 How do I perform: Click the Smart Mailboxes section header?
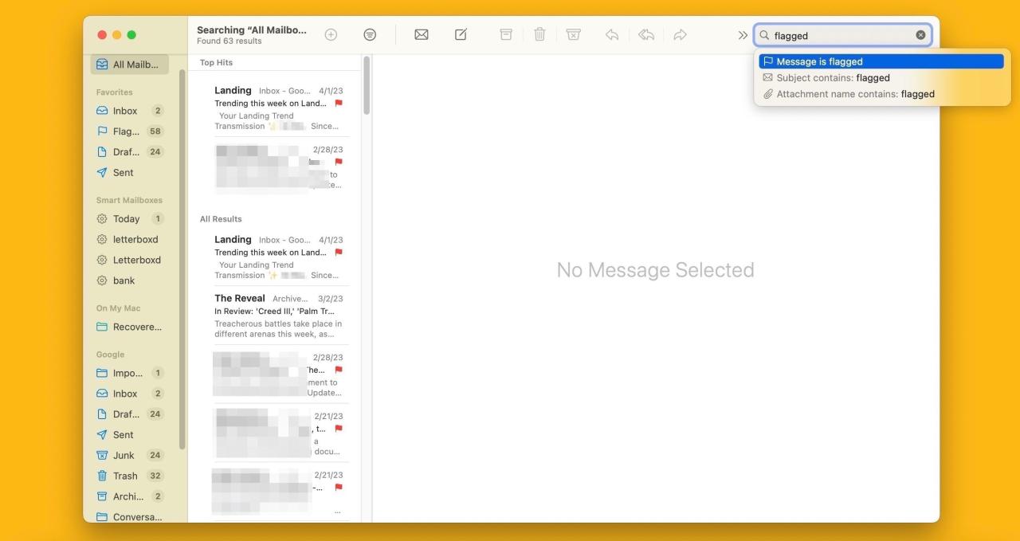point(129,201)
